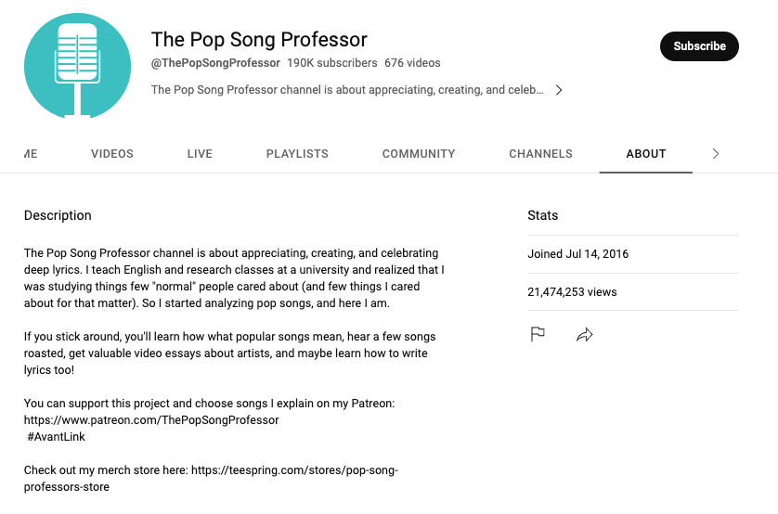Click the report user flag icon
778x514 pixels.
538,334
